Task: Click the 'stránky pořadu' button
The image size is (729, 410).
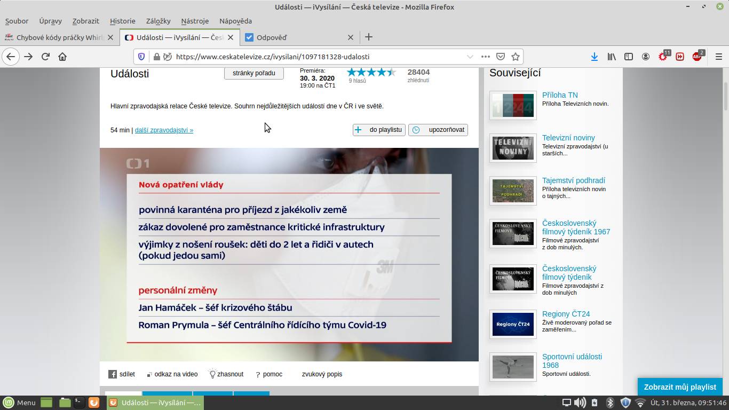Action: pos(254,73)
